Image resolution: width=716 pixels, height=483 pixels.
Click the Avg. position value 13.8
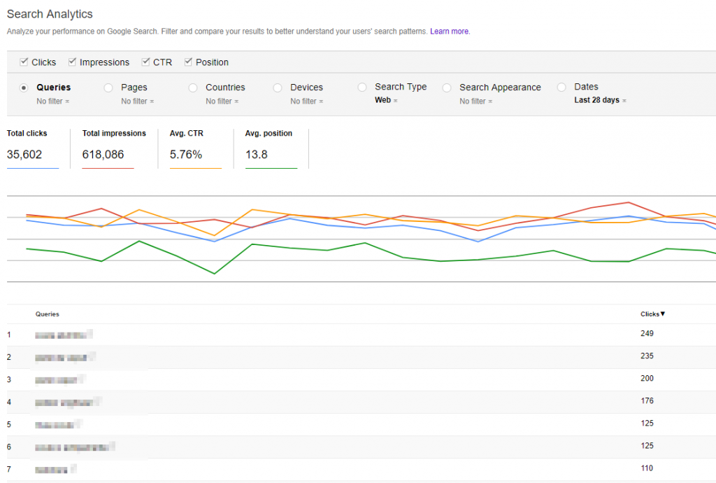256,155
